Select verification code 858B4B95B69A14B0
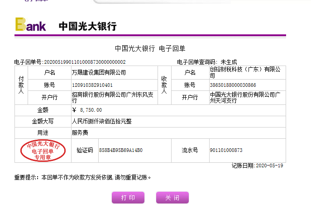Screen dimensions: 311x222 pyautogui.click(x=121, y=150)
